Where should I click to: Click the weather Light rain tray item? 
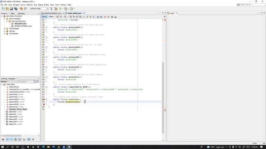coord(215,147)
